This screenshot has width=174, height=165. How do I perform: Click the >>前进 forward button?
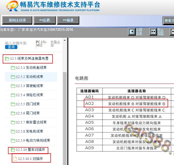[68, 20]
